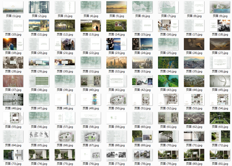Select the 页面 (9).jpg image thumbnail

(x=220, y=7)
